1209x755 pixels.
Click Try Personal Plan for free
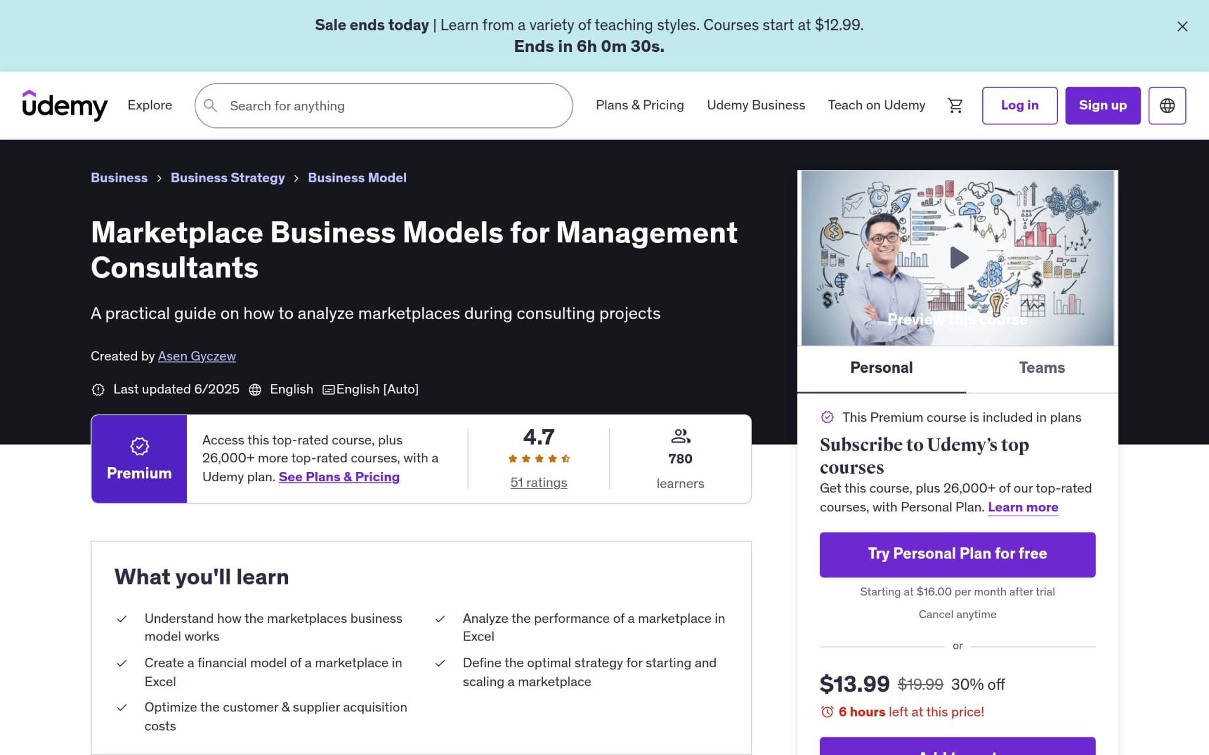pos(958,554)
